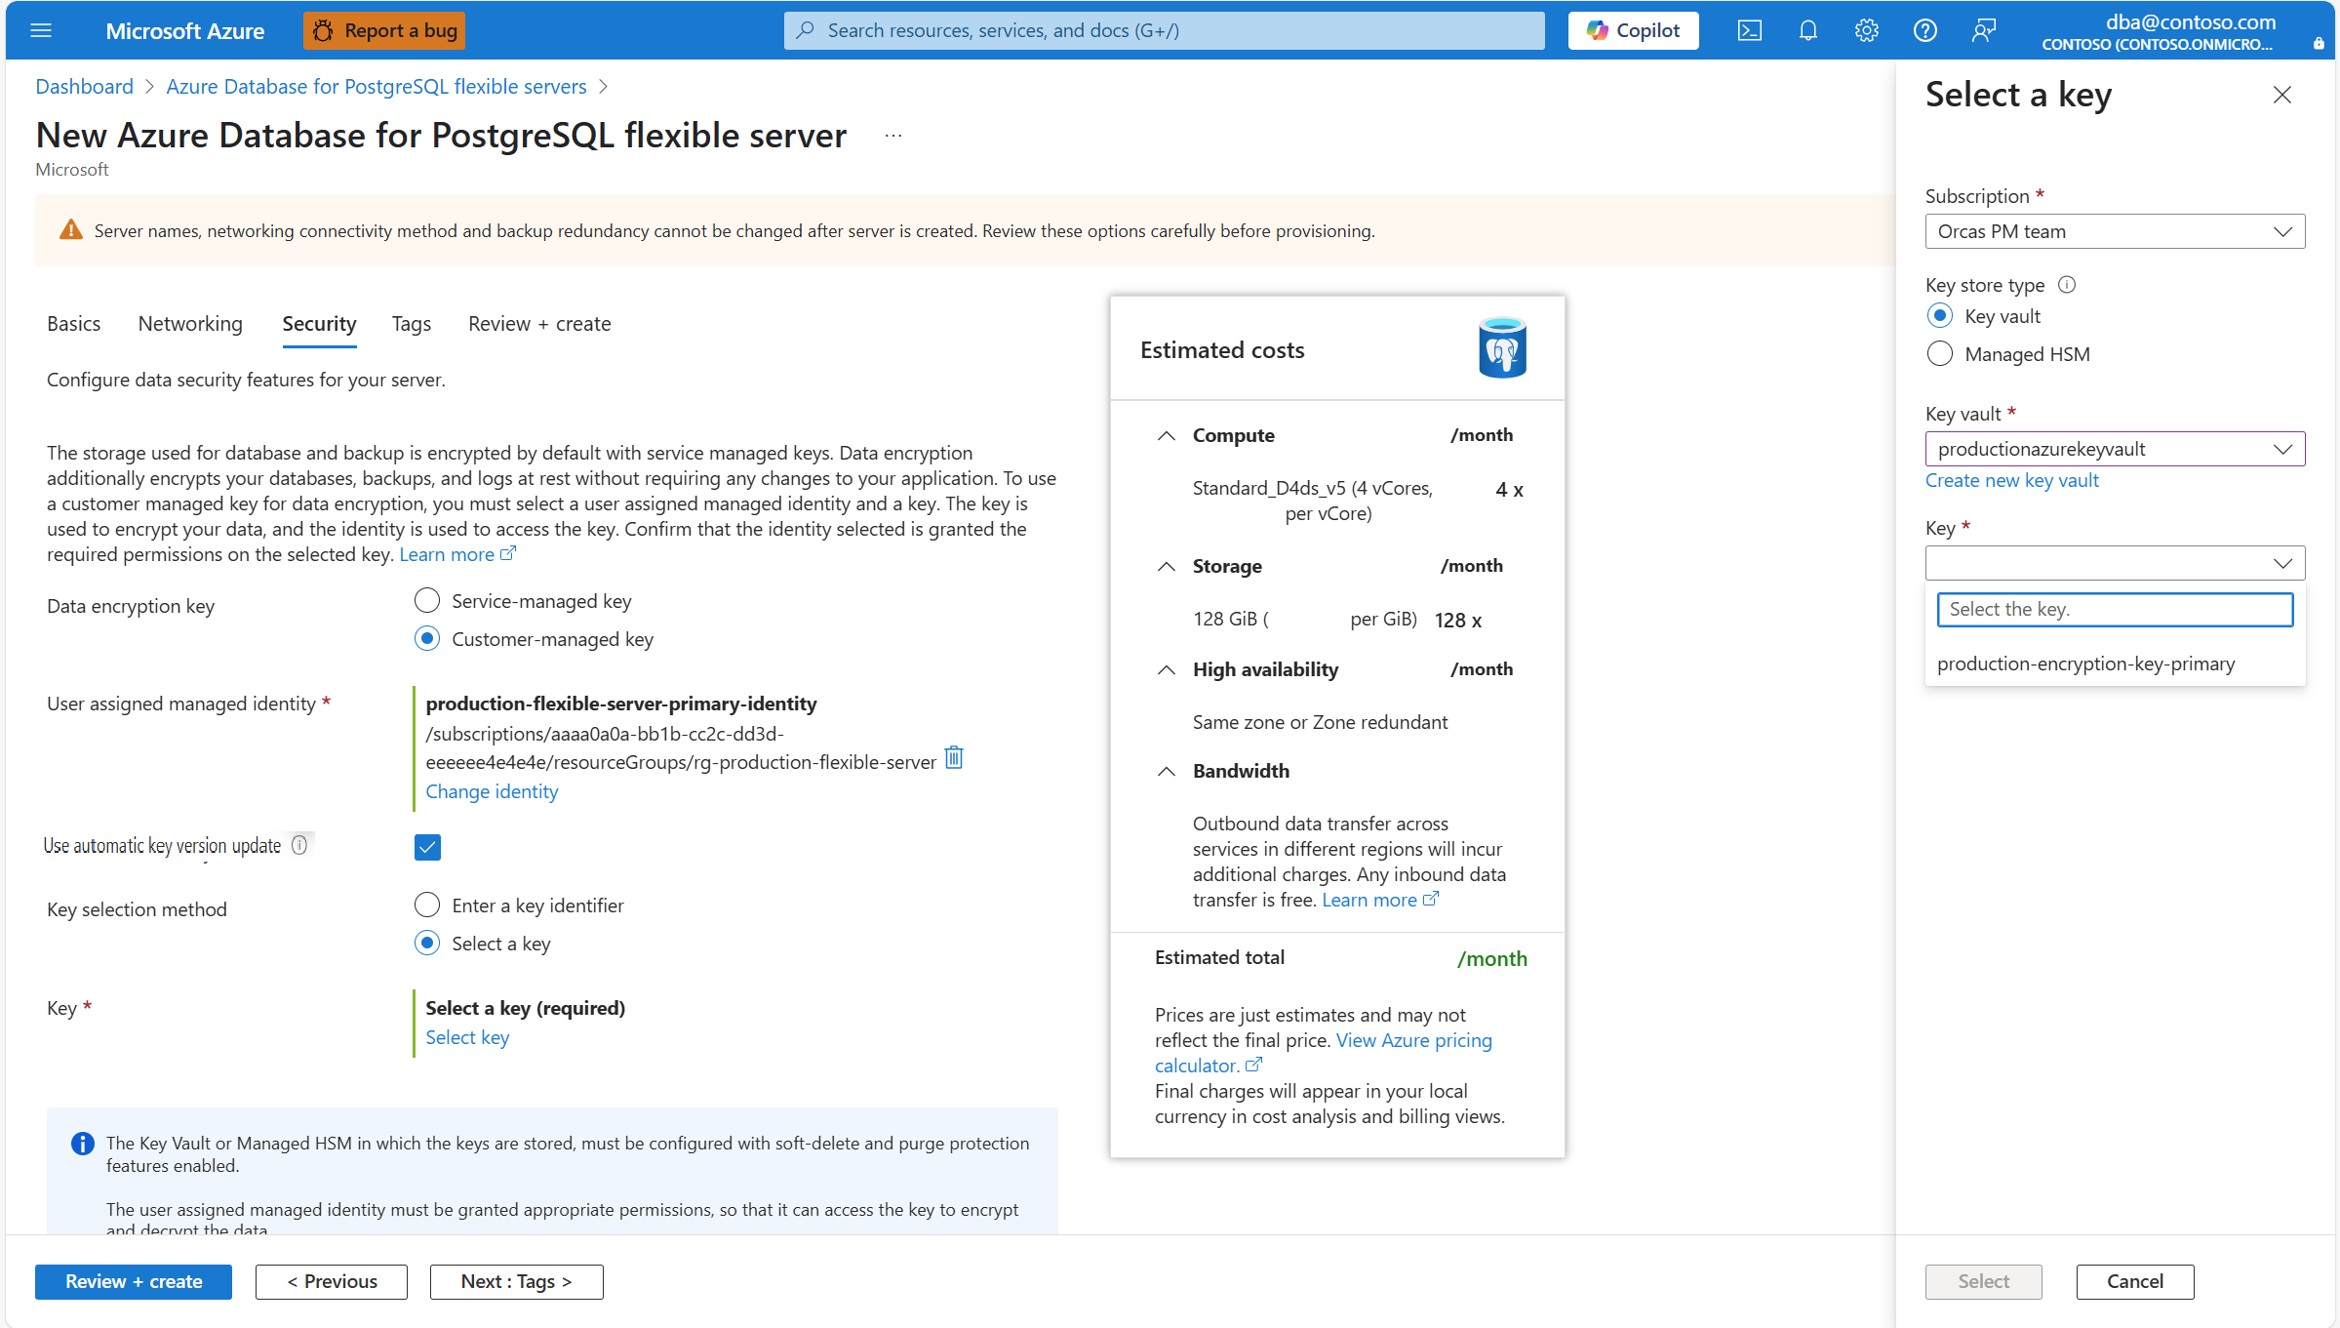Click the Create new key vault link
This screenshot has height=1328, width=2340.
2011,479
